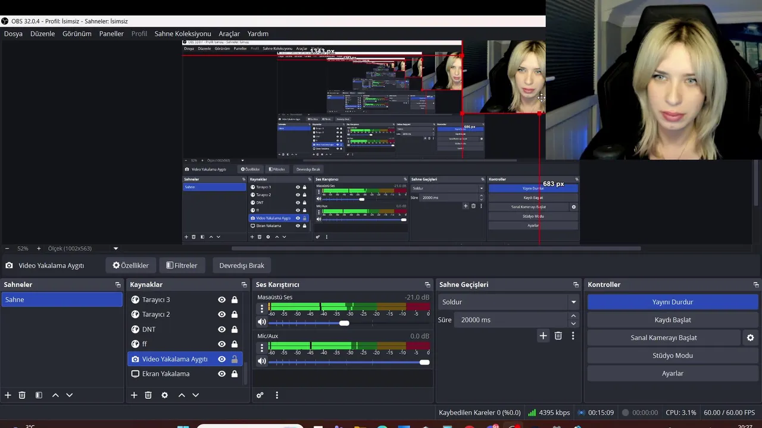Open Mic/Aux options menu dots

pyautogui.click(x=261, y=348)
